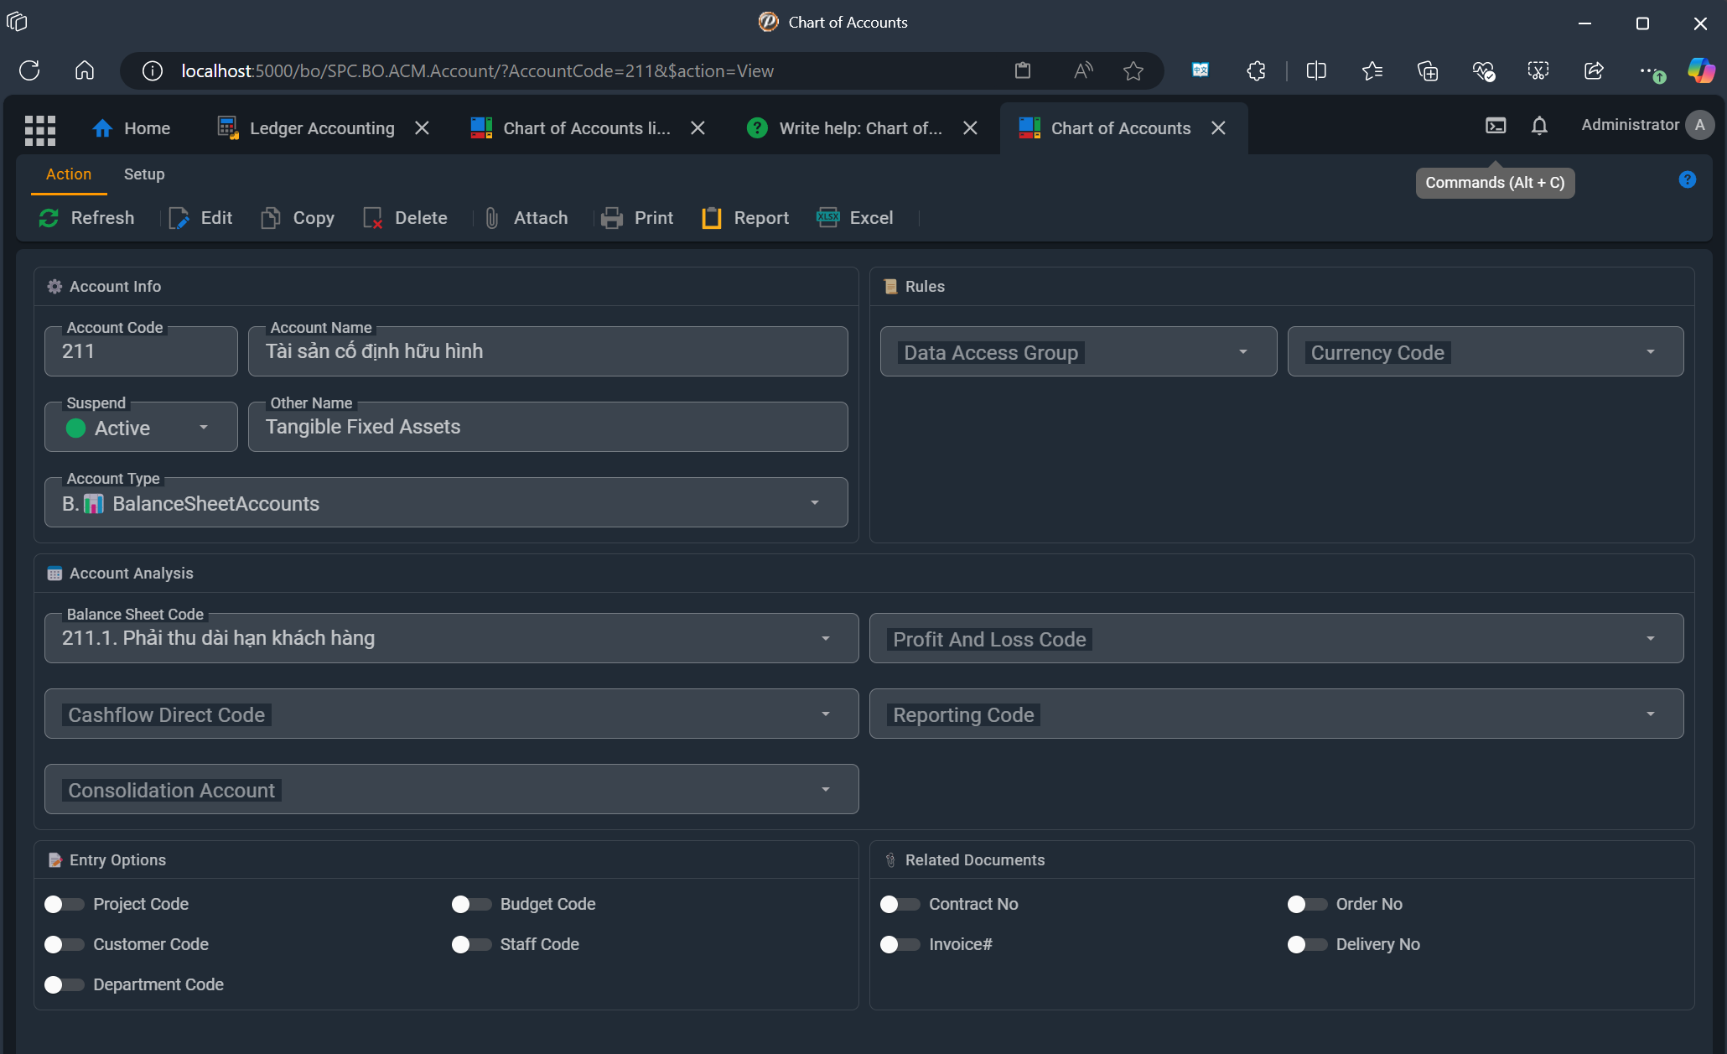Add page to favorites star
1727x1054 pixels.
point(1133,71)
